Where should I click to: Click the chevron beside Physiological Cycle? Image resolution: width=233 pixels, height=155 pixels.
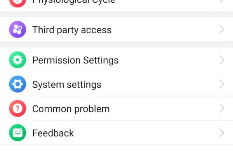coord(222,1)
